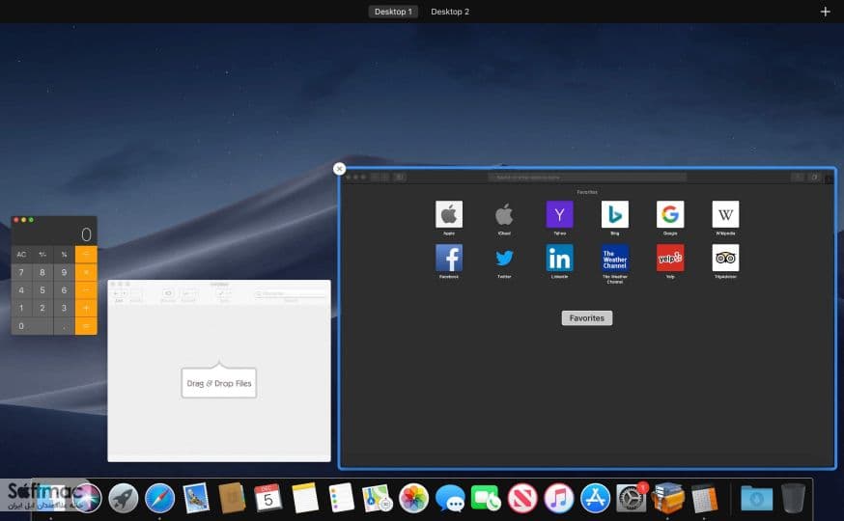Open FaceTime from the Dock
The image size is (844, 521).
pos(486,498)
